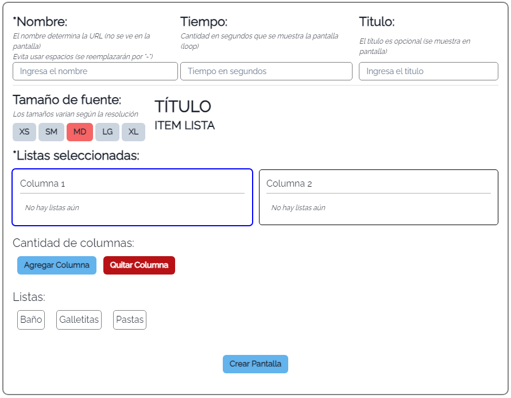The width and height of the screenshot is (511, 398).
Task: Select the MD font size option
Action: (80, 132)
